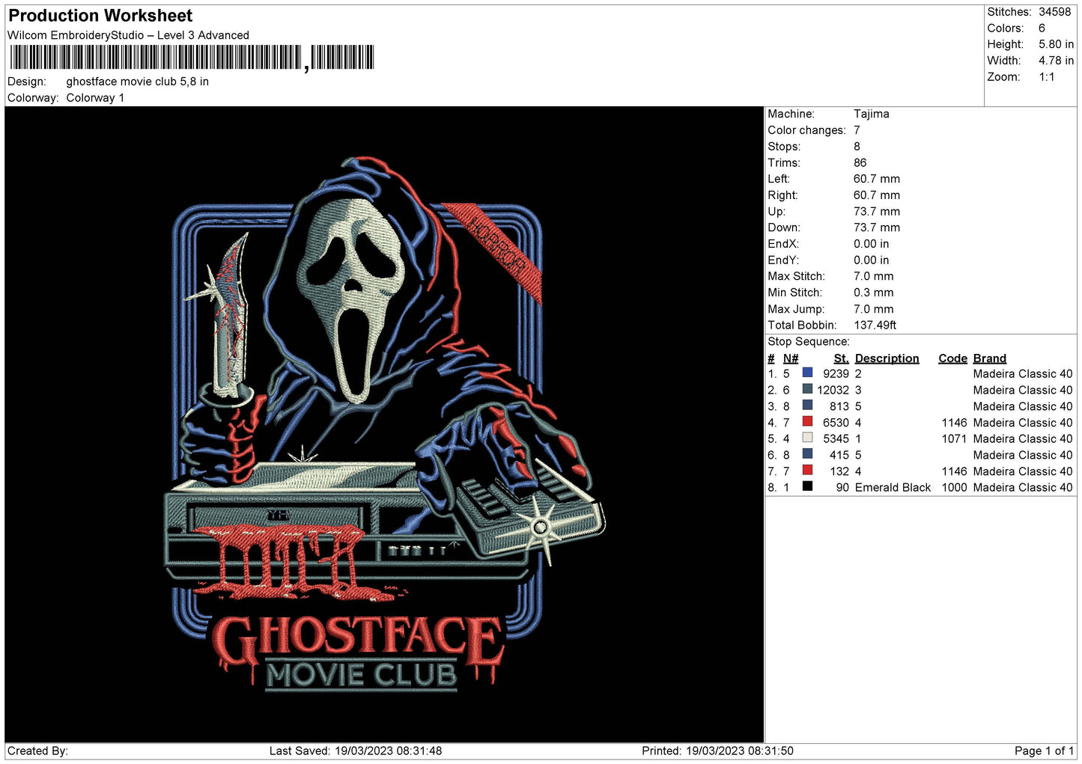
Task: Click the 'Printed: 19/03/2023 08:31:50' footer text
Action: point(717,751)
